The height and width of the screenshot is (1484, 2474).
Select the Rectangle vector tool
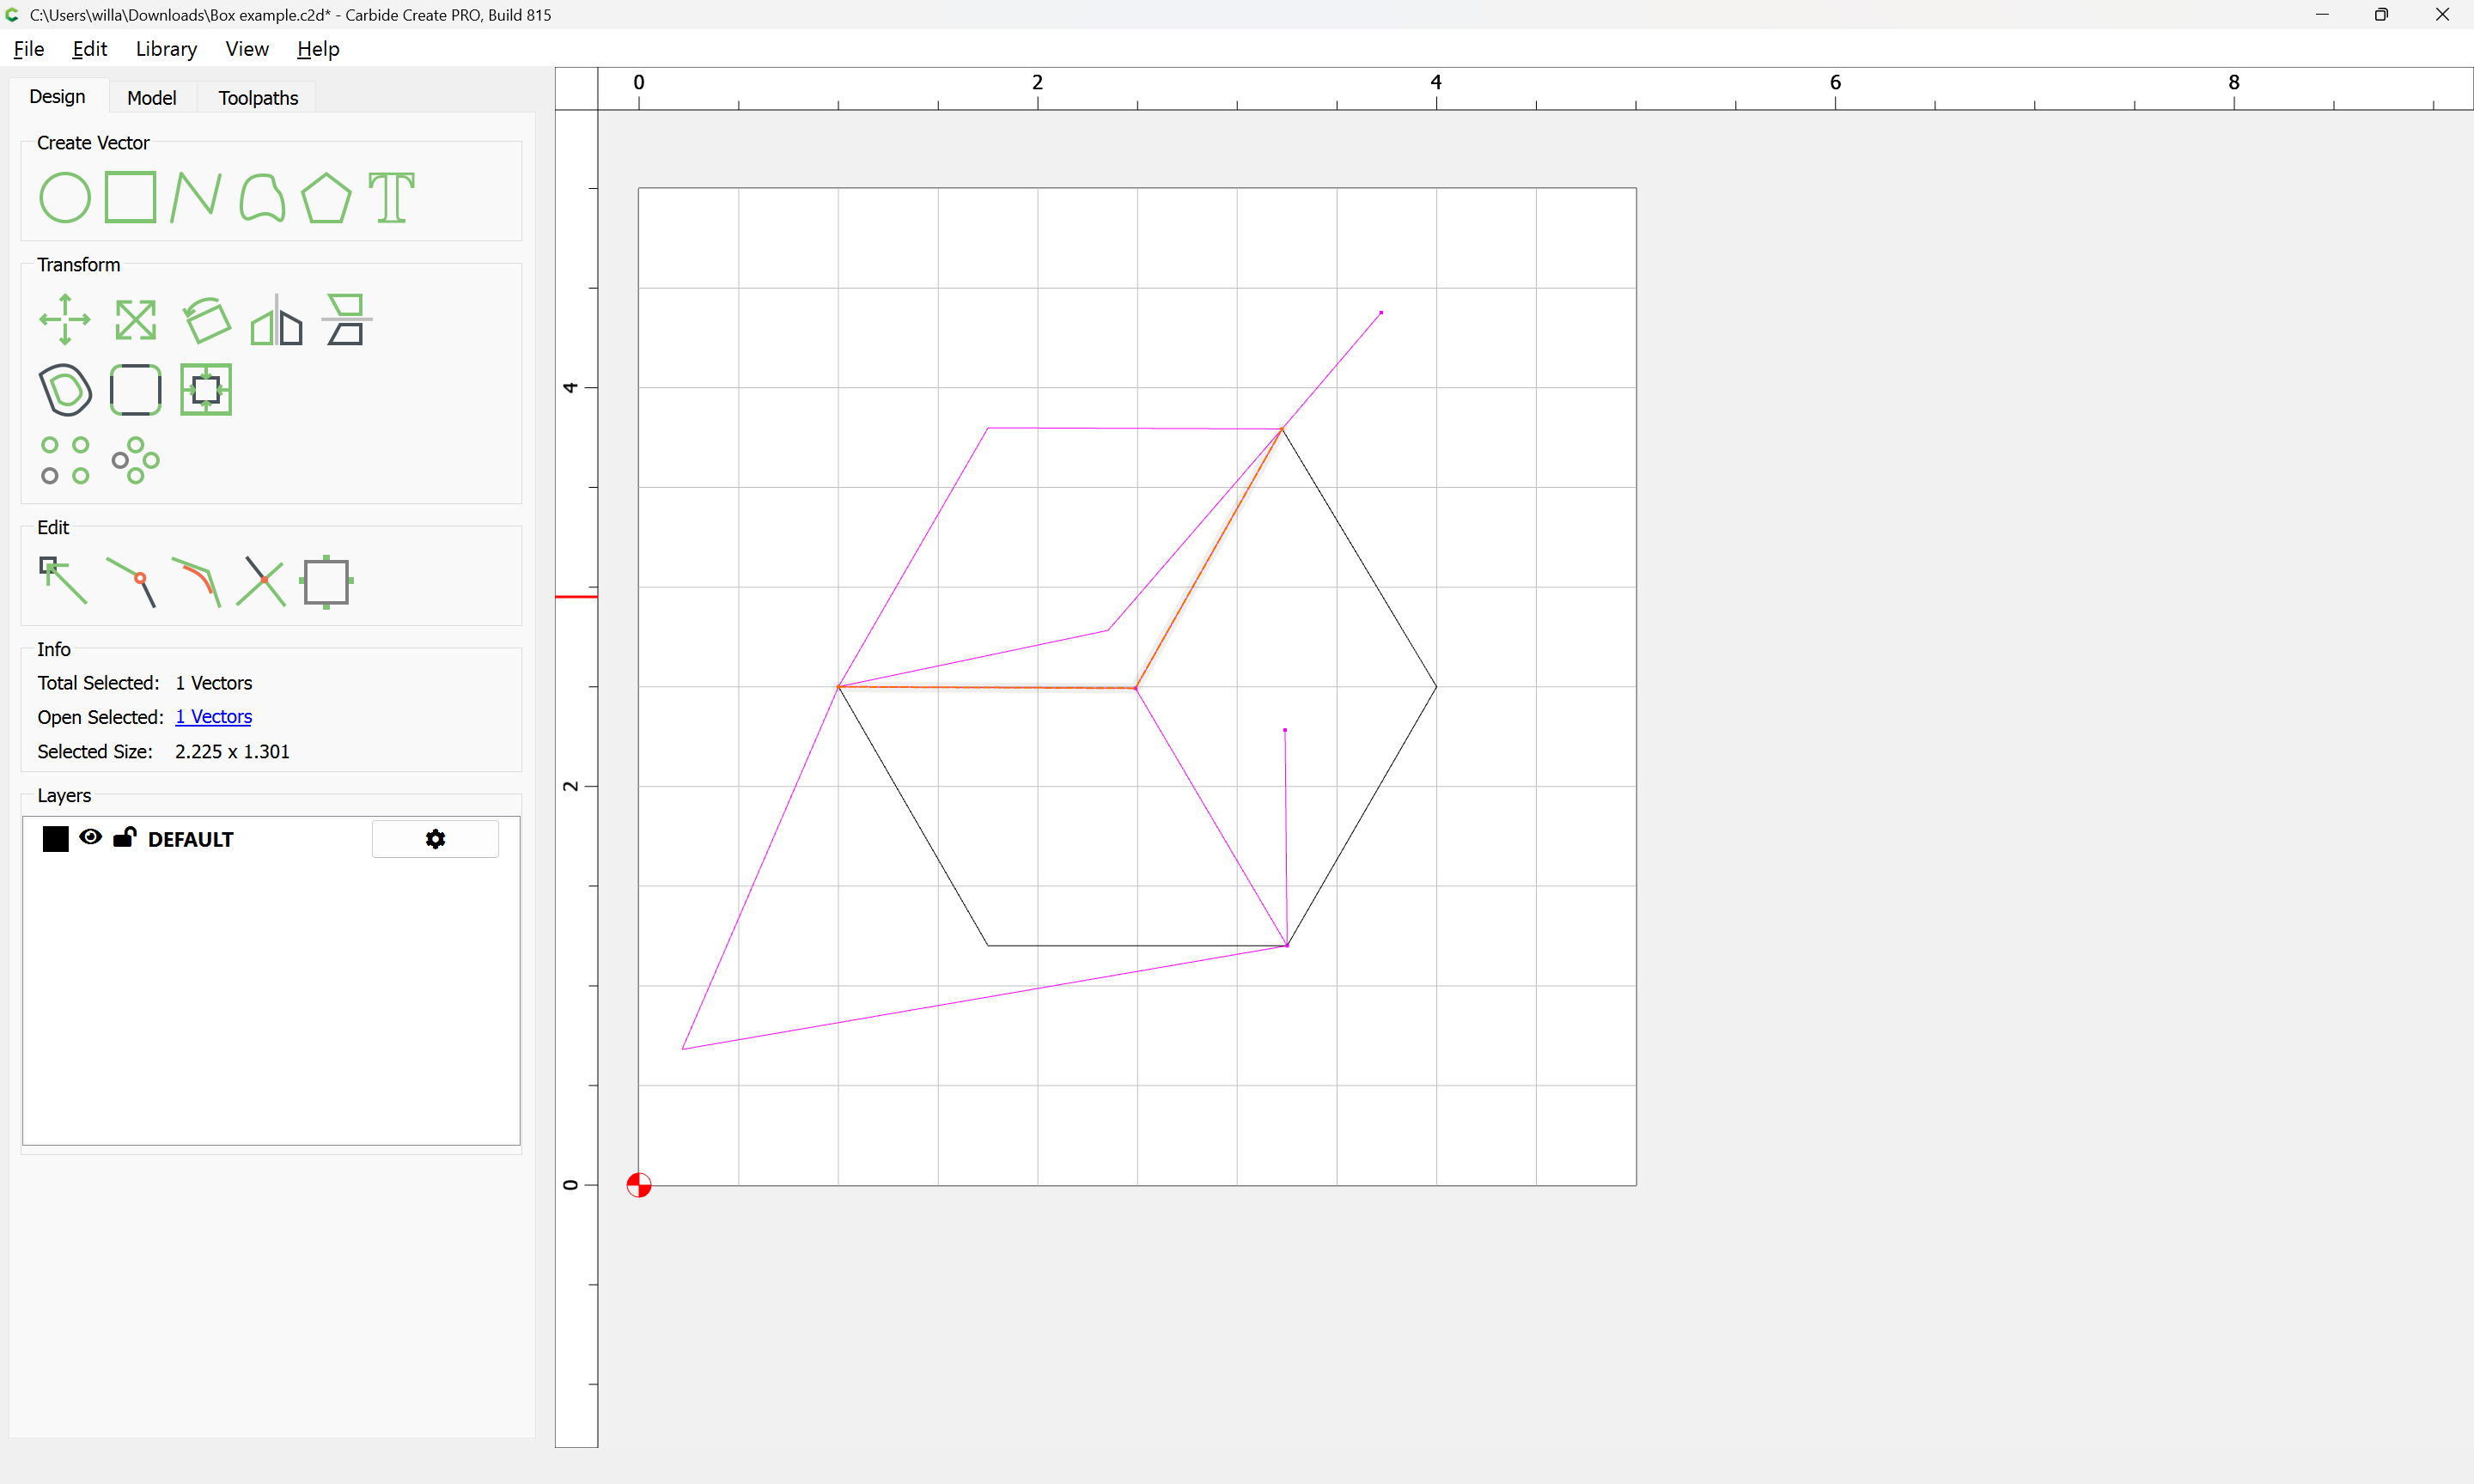131,197
